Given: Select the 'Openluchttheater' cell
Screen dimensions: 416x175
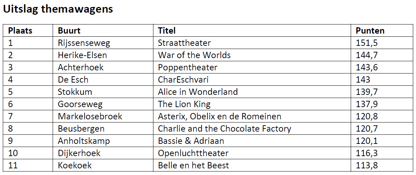Looking at the screenshot, I should coord(193,153).
